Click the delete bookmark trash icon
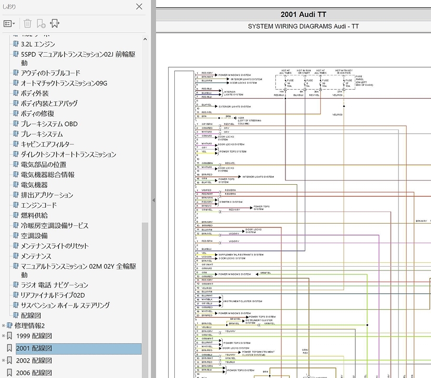Viewport: 431px width, 378px height. pyautogui.click(x=27, y=24)
